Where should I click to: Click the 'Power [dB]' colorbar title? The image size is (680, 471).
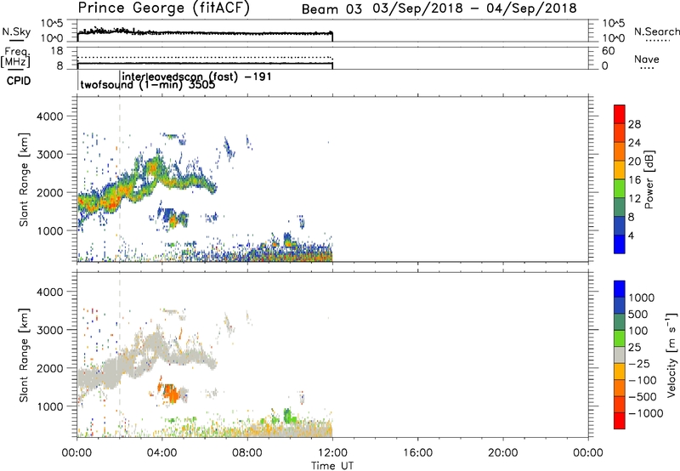(649, 179)
